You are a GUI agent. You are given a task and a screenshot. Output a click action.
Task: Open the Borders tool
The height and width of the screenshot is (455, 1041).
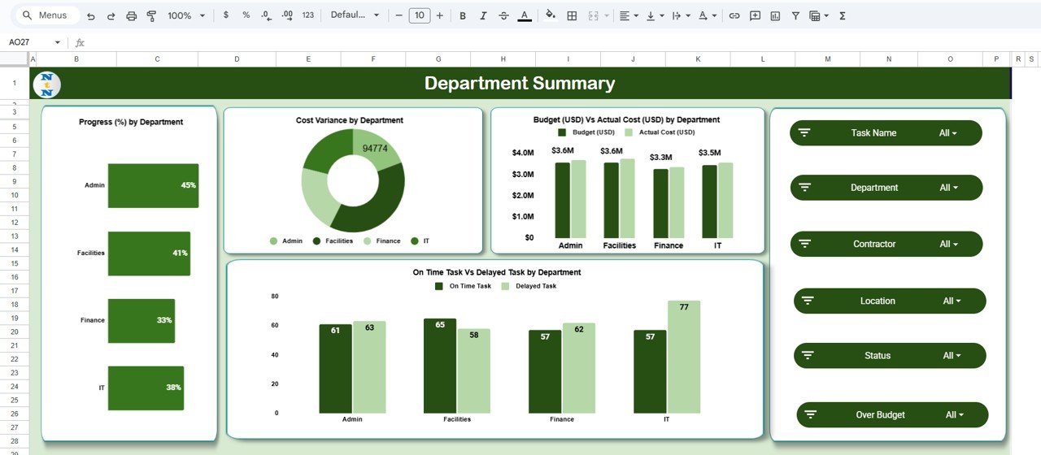click(572, 15)
